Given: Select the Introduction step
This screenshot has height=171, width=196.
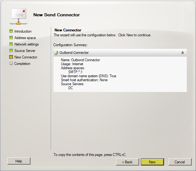Looking at the screenshot, I should (23, 31).
